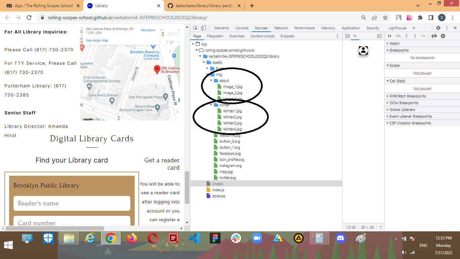Open Discord from the taskbar

click(340, 238)
